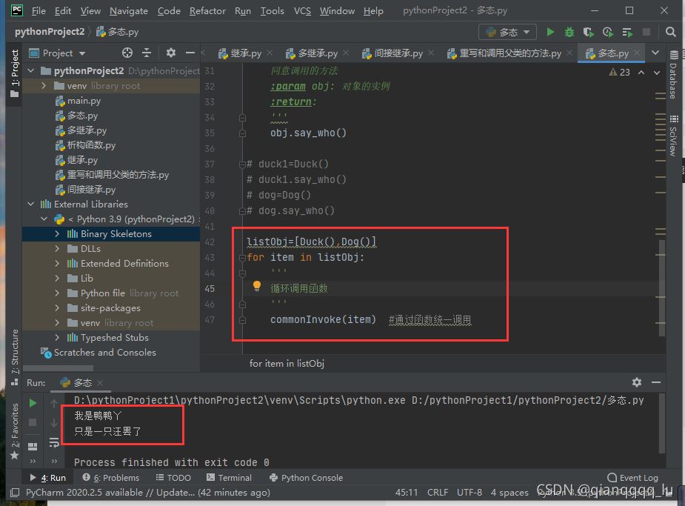This screenshot has width=685, height=506.
Task: Open the Run tool window settings gear
Action: tap(637, 382)
